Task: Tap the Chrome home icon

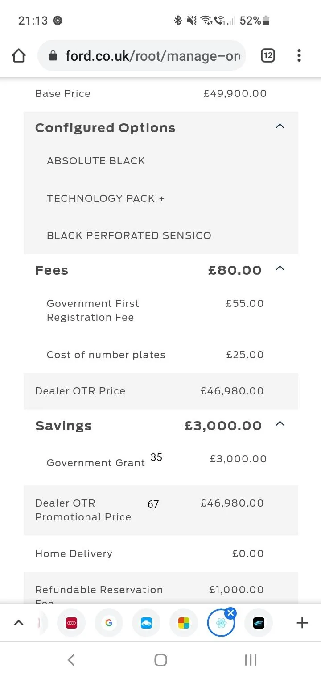Action: [x=19, y=56]
